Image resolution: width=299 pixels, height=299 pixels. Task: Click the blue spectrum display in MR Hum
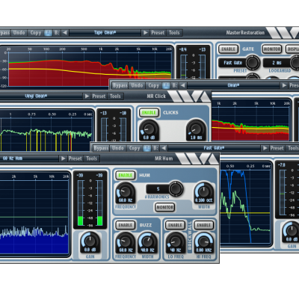34,216
